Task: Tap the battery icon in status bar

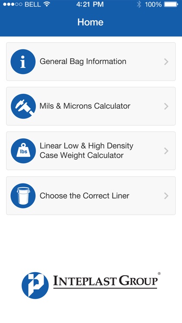Action: tap(171, 4)
